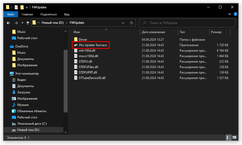Open the Поделиться ribbon tab

point(49,14)
